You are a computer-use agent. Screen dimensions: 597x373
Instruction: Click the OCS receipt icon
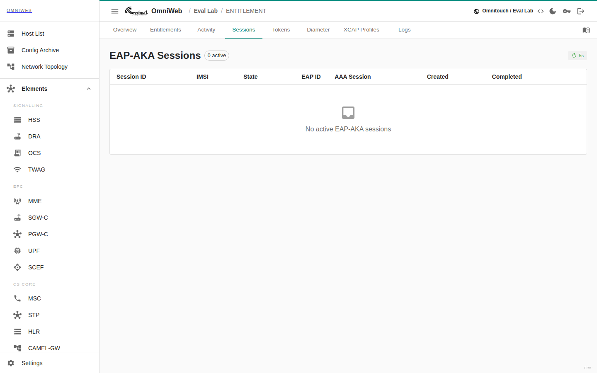pyautogui.click(x=17, y=153)
